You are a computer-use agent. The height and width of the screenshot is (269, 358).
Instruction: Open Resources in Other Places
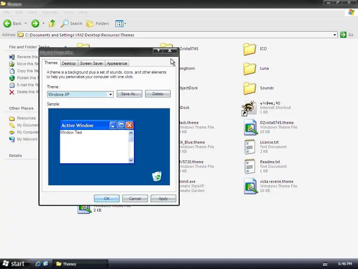click(x=22, y=118)
